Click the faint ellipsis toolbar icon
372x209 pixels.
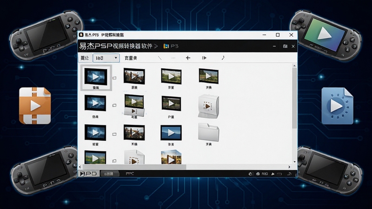[173, 58]
